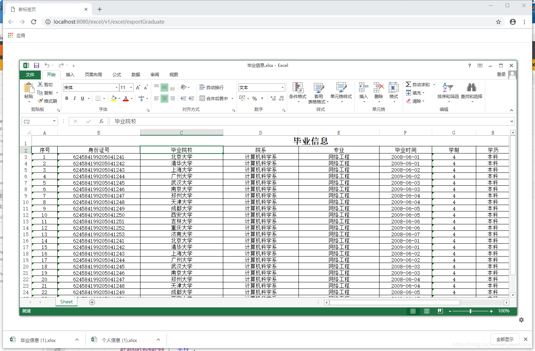Click the browser address bar URL
This screenshot has height=351, width=535.
(x=109, y=22)
